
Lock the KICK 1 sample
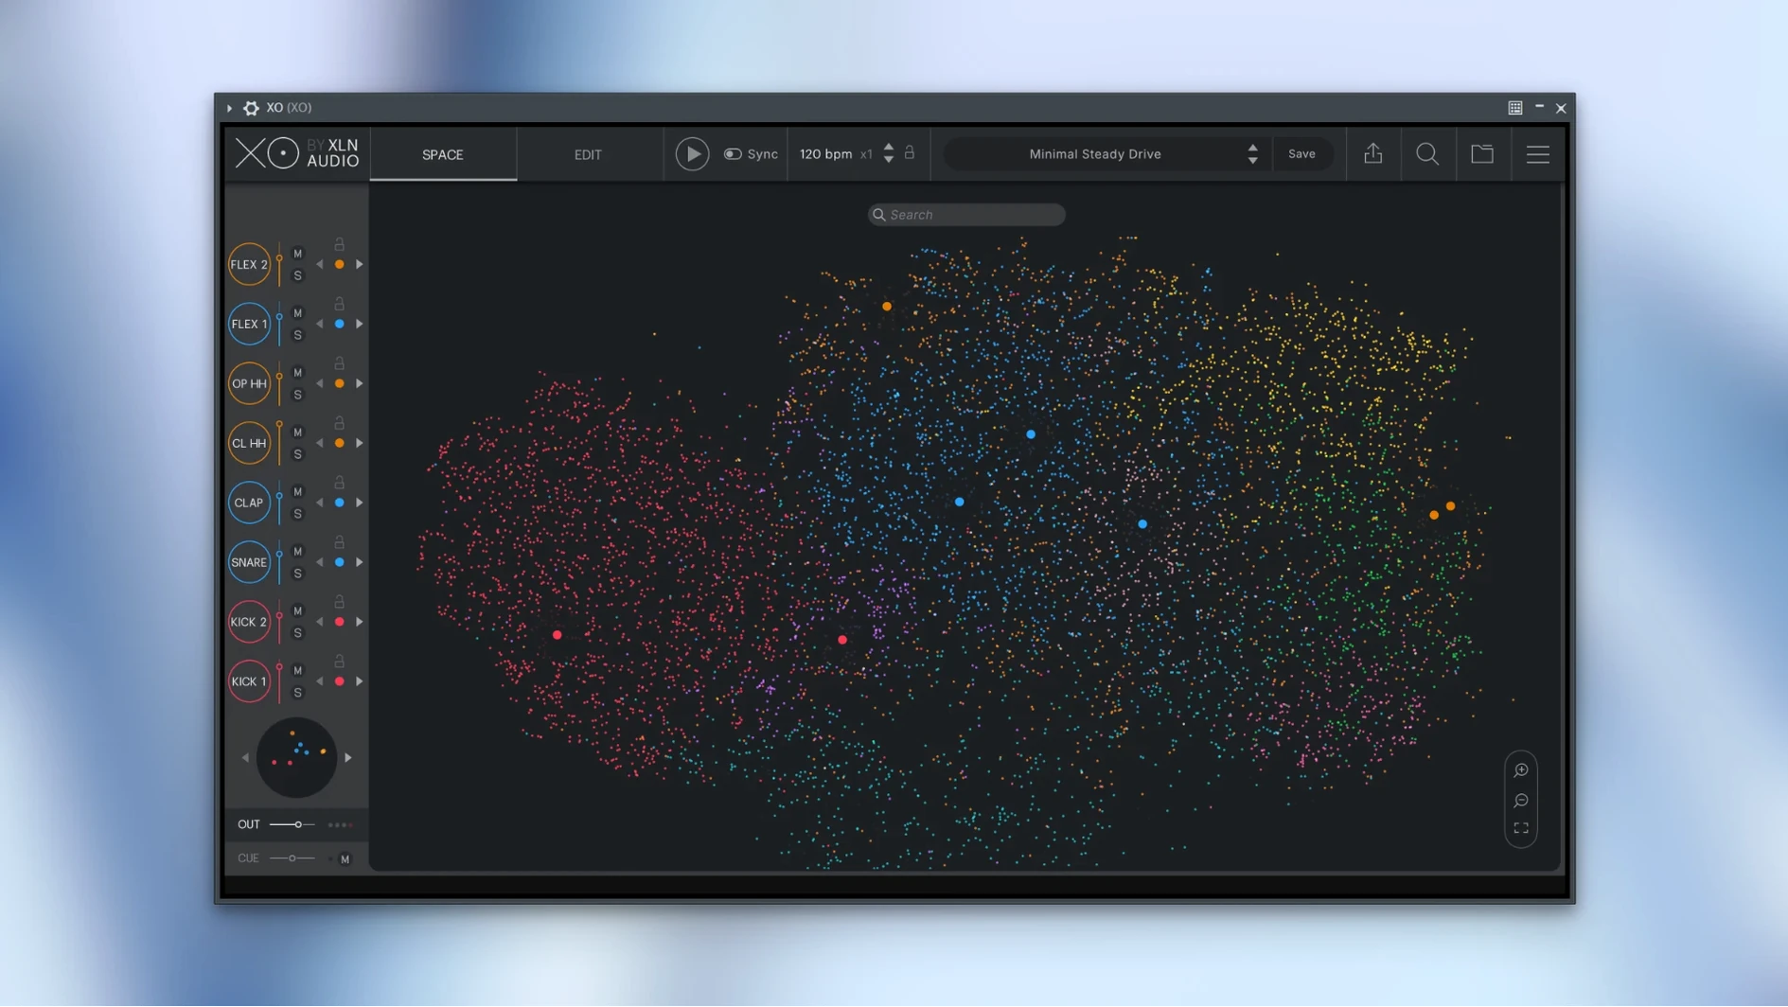[x=339, y=662]
